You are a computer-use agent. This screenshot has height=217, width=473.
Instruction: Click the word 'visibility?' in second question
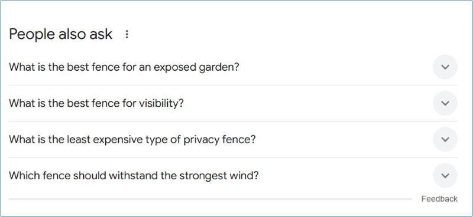[x=161, y=103]
